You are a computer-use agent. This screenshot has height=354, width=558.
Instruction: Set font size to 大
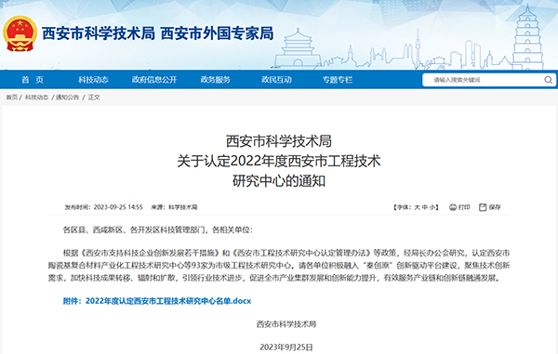click(x=417, y=207)
